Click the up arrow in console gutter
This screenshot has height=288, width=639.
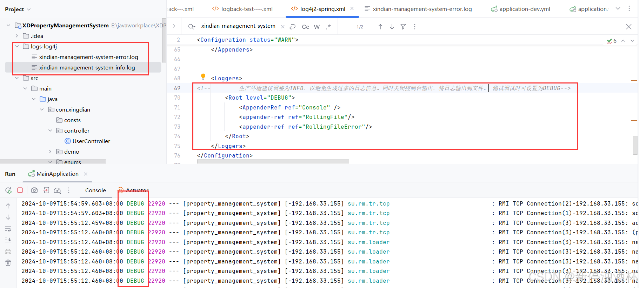point(8,206)
